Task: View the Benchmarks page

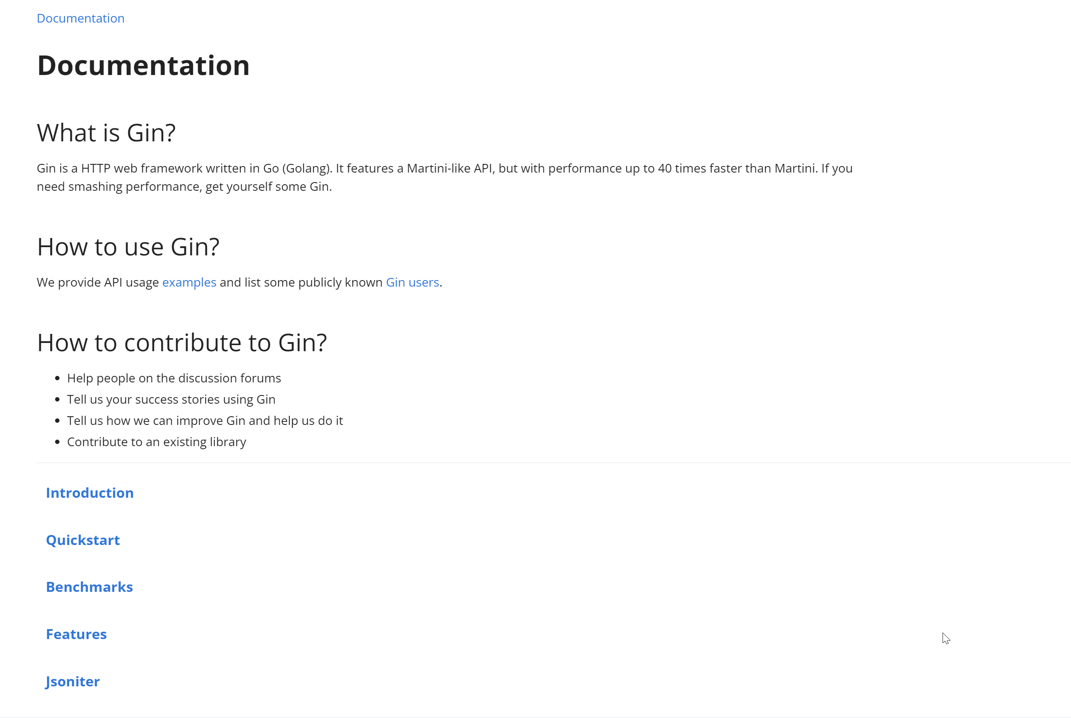Action: [x=89, y=587]
